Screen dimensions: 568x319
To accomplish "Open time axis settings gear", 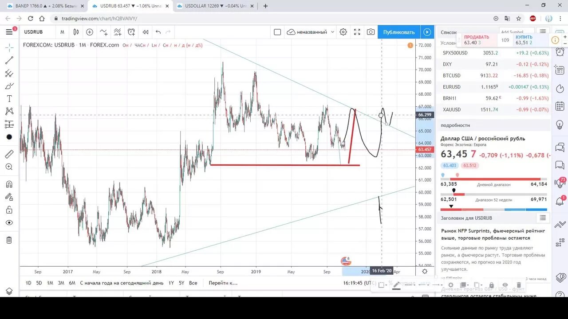I will point(425,271).
